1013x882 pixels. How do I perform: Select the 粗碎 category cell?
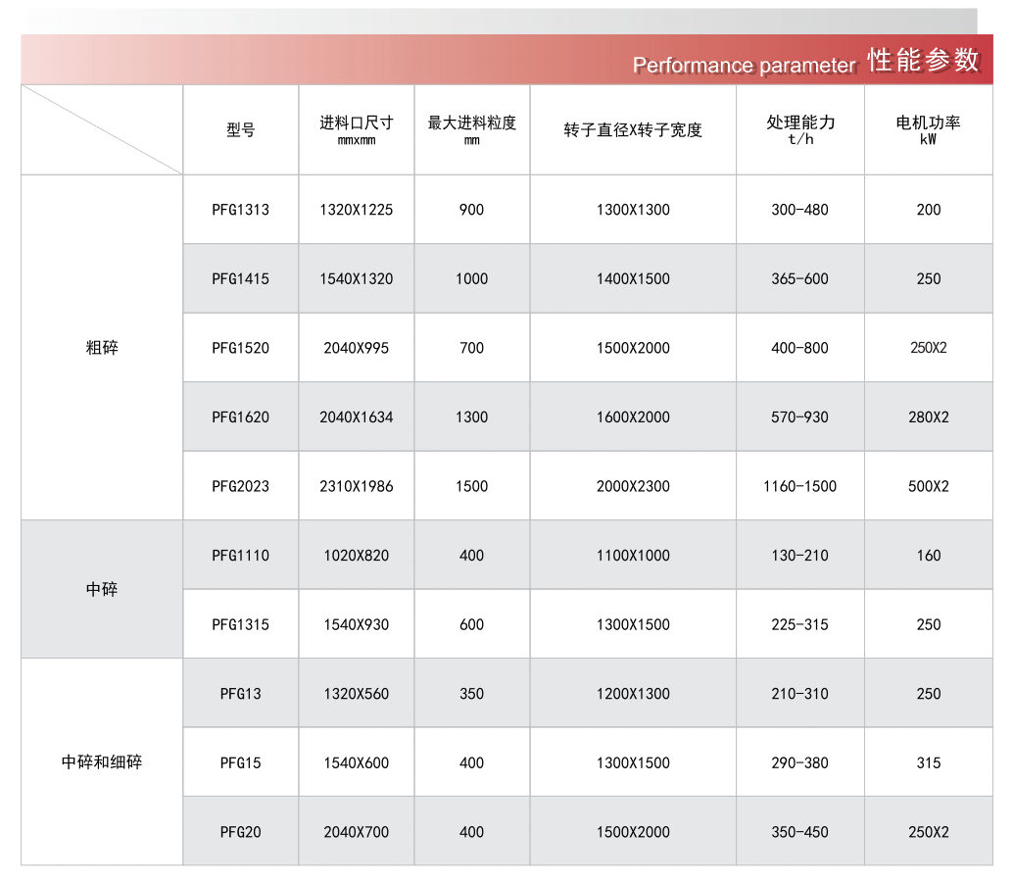point(102,348)
